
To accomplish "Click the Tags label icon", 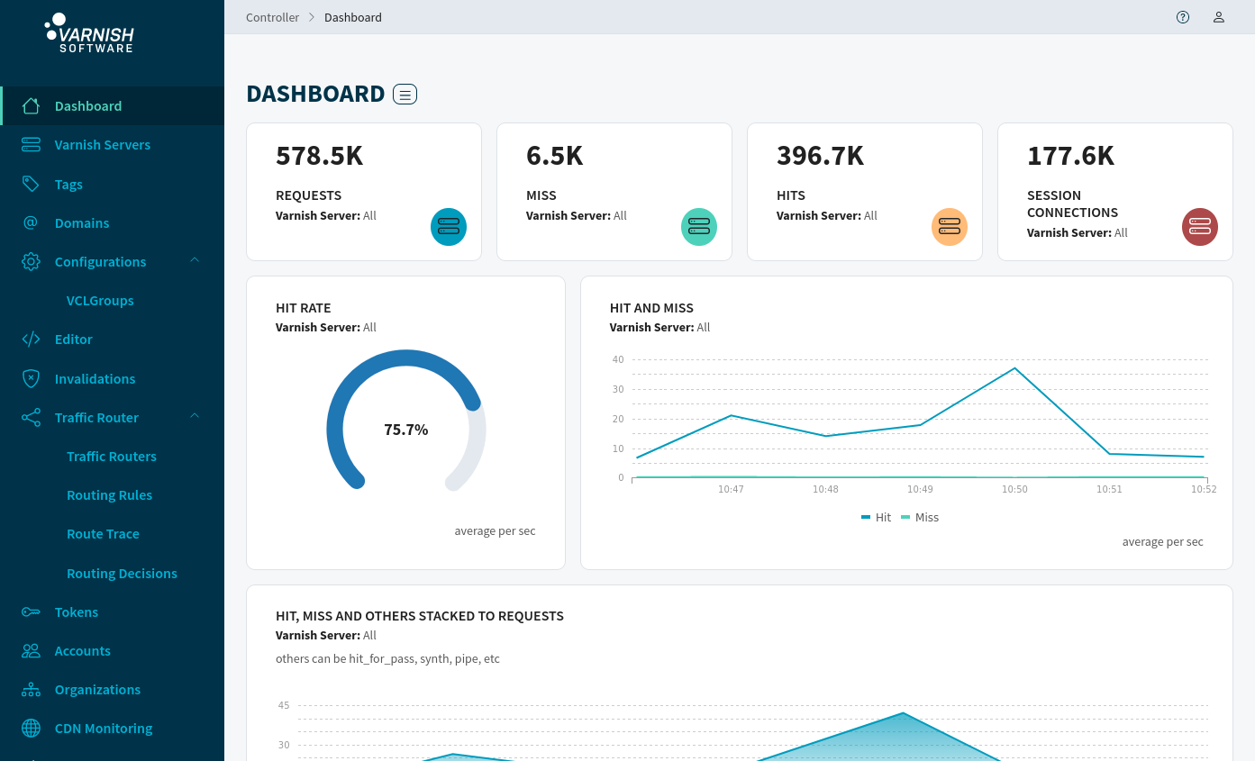I will click(x=31, y=184).
